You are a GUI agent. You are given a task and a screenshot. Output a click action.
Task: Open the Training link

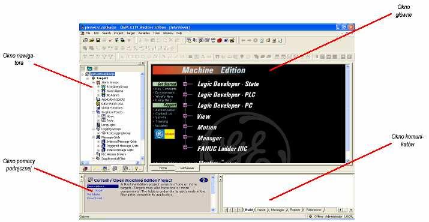[x=161, y=122]
